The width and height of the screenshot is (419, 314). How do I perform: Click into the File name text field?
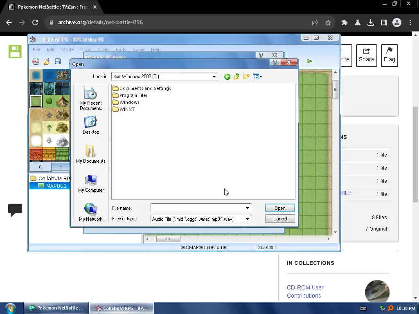[198, 208]
